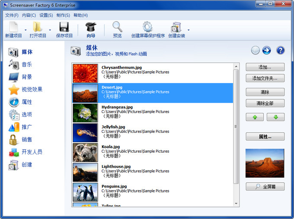Click the desert preview image
Viewport: 294px width, 219px height.
point(265,163)
